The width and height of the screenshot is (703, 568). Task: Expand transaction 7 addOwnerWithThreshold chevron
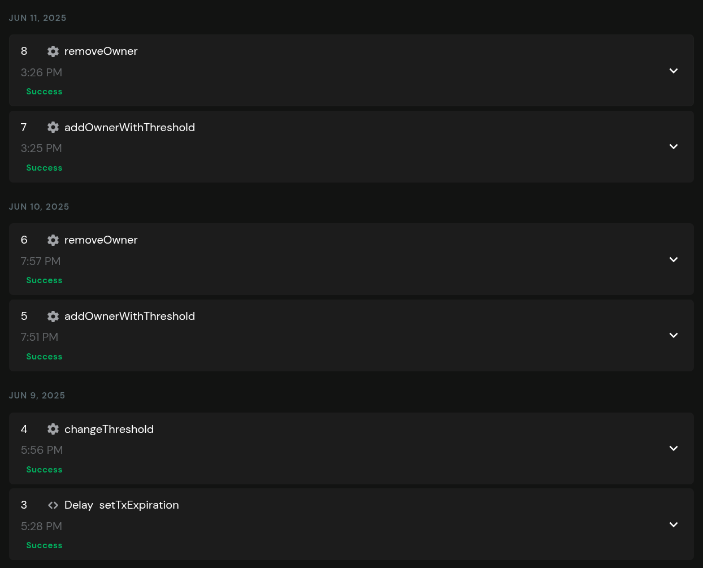pos(673,146)
